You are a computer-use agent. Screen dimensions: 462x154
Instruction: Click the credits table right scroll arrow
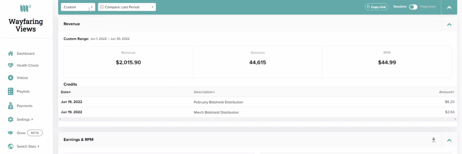[x=455, y=120]
